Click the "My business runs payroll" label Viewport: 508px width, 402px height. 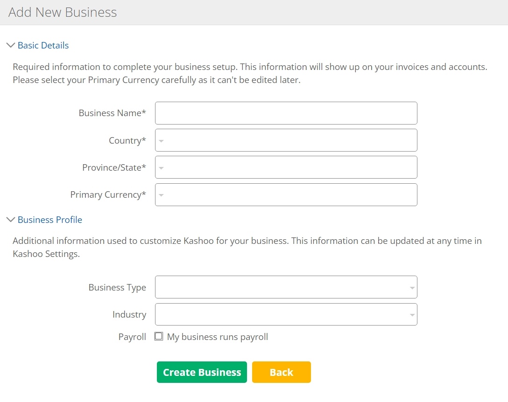[218, 337]
